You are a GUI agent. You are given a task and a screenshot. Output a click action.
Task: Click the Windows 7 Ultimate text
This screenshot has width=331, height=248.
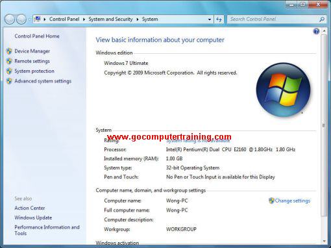126,63
